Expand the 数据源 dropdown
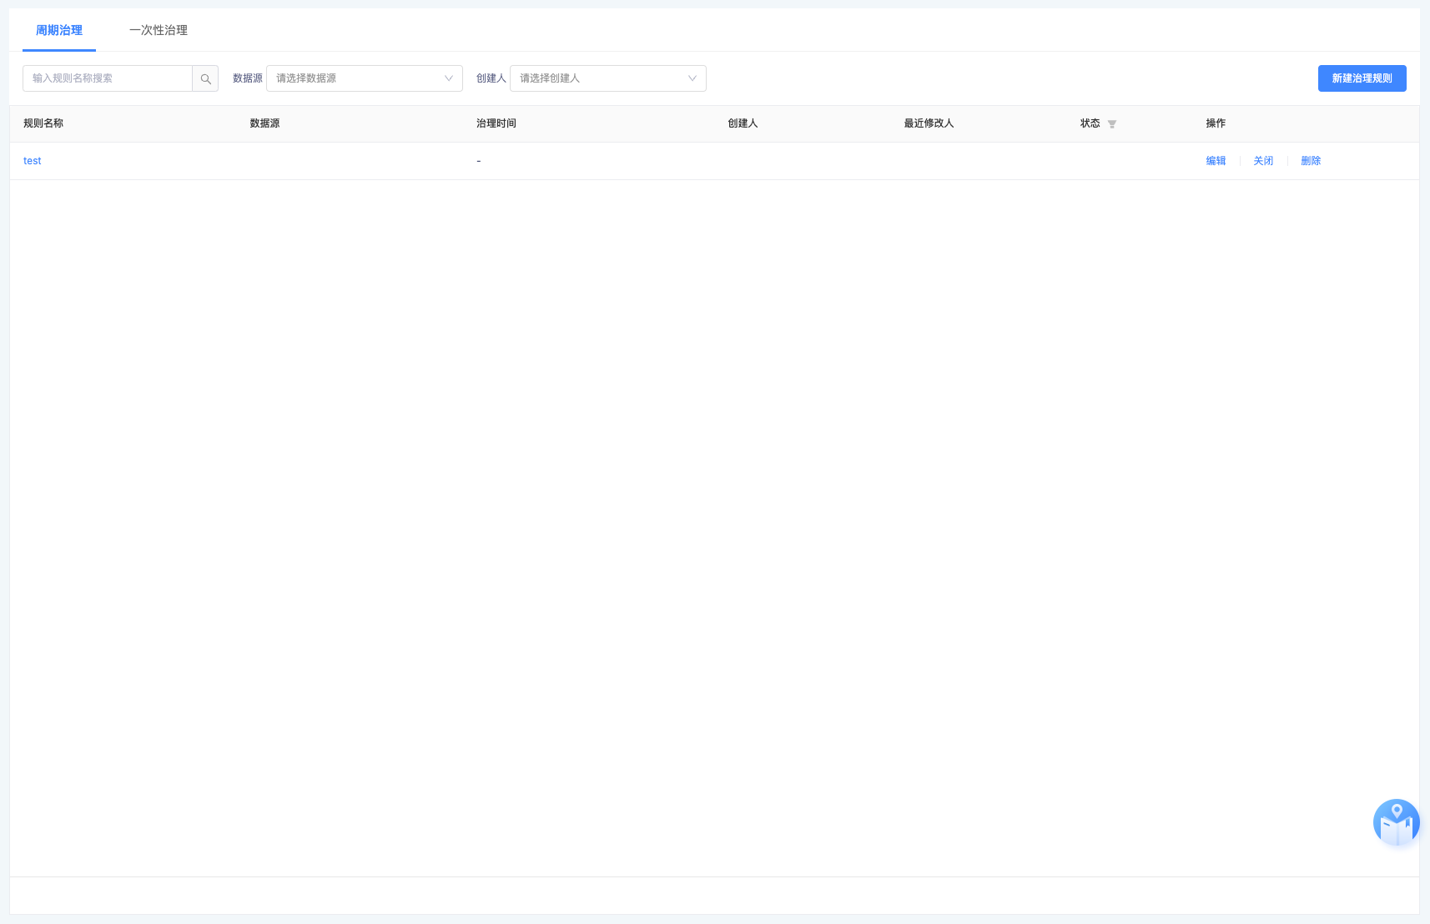This screenshot has height=924, width=1430. tap(365, 78)
